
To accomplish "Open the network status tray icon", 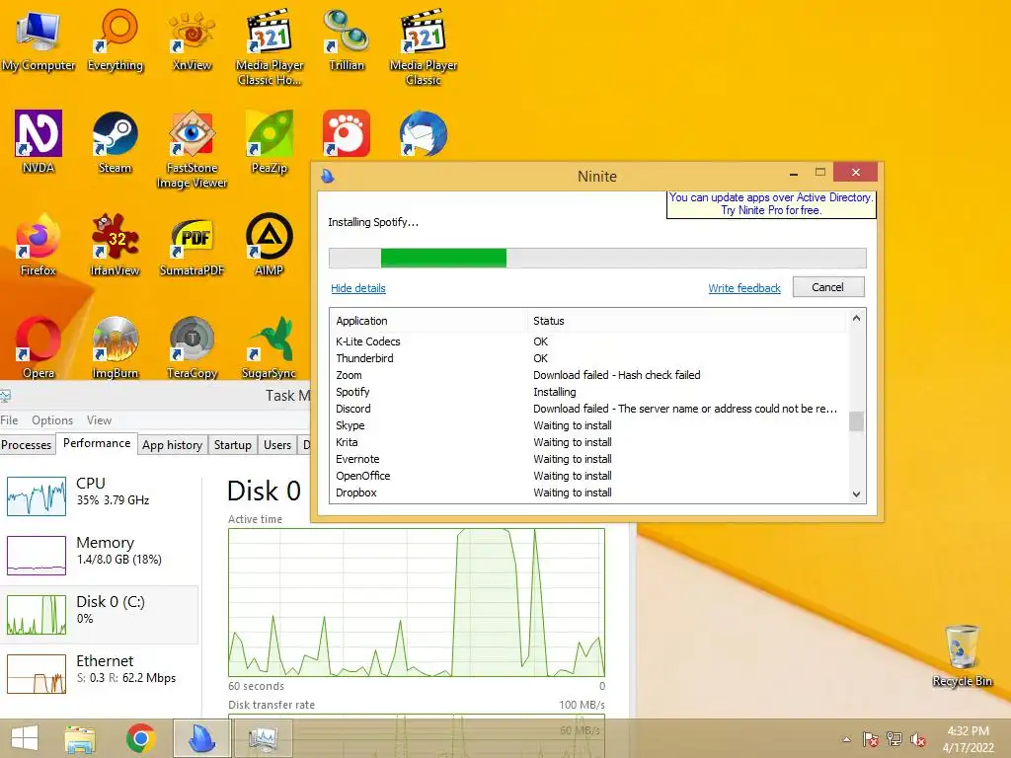I will point(894,739).
